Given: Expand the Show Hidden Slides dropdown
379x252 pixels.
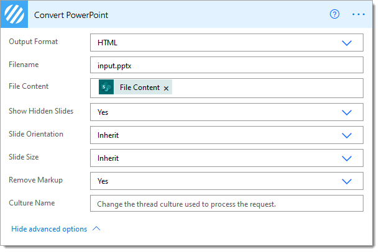Looking at the screenshot, I should click(227, 112).
